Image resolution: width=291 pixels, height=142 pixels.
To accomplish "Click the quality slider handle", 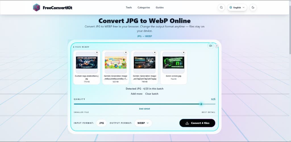I will 201,104.
